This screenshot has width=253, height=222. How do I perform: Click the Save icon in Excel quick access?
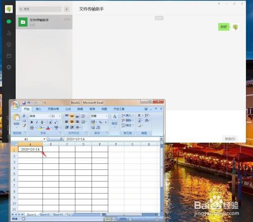[x=24, y=103]
